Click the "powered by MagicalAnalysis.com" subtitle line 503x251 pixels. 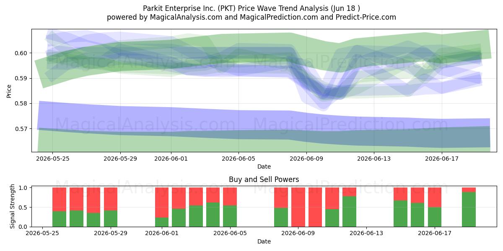click(251, 17)
